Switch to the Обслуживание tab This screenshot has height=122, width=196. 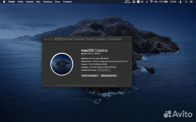click(115, 39)
